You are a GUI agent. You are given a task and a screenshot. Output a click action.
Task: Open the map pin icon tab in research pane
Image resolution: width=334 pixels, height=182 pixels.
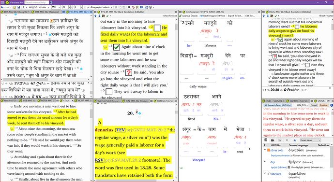287,140
